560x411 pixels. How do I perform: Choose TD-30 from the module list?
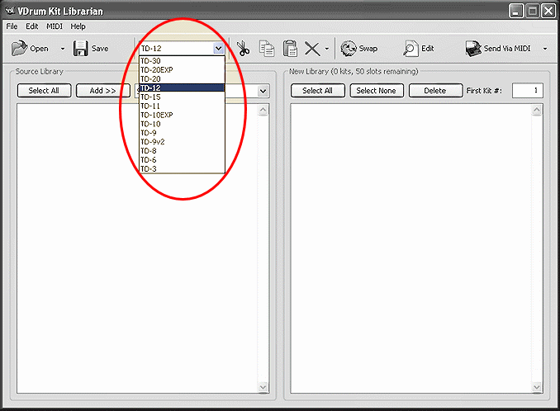point(182,60)
